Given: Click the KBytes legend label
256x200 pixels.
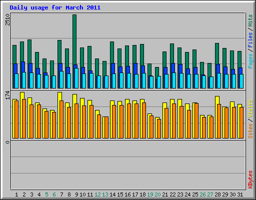Looking at the screenshot, I should (x=250, y=179).
